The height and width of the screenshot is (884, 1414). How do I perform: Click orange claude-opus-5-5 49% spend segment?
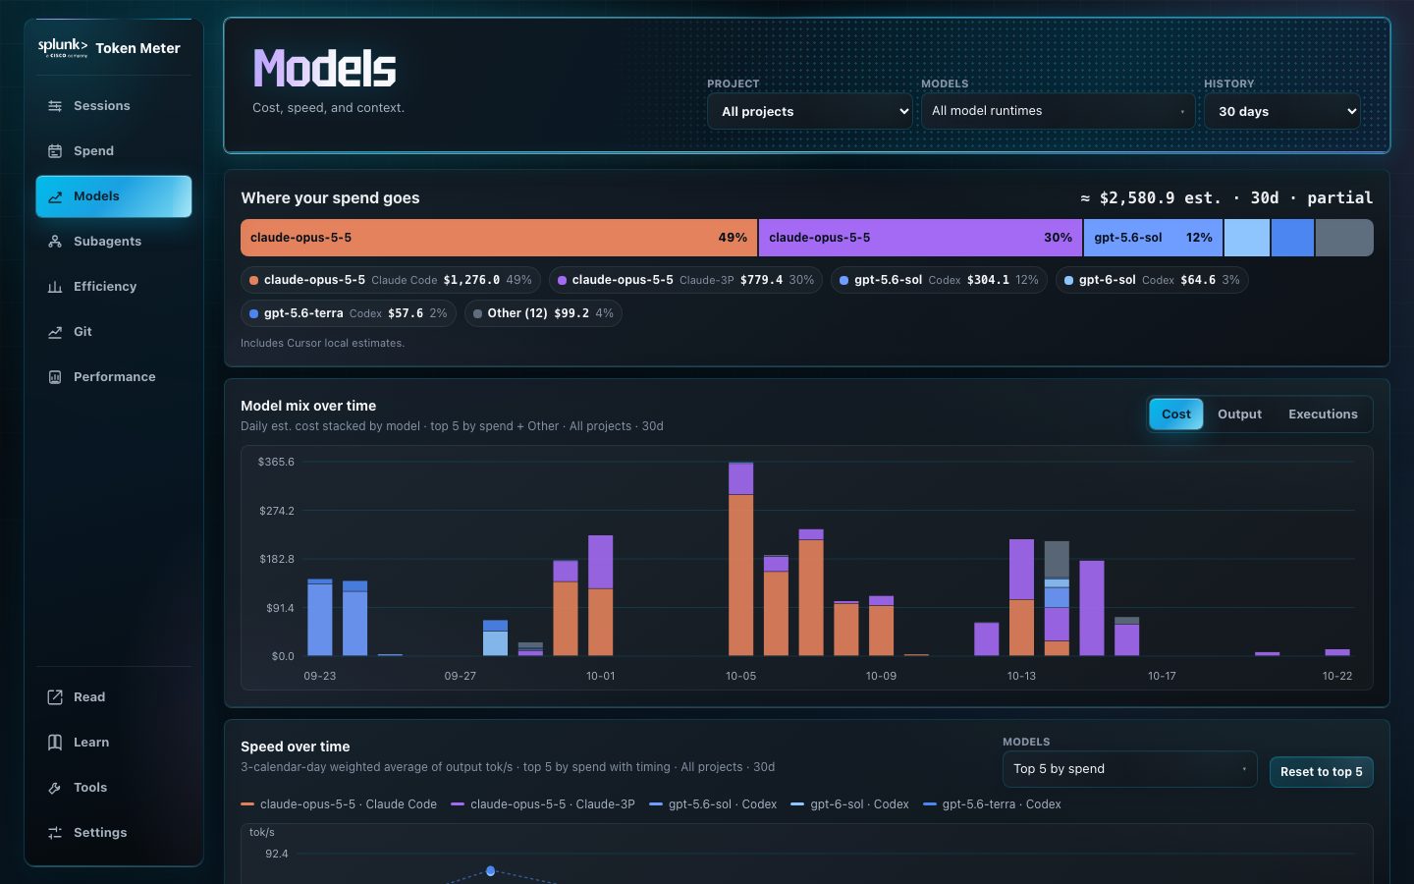click(x=499, y=238)
